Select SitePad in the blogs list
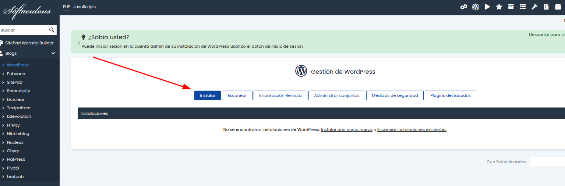The width and height of the screenshot is (565, 186). tap(15, 82)
